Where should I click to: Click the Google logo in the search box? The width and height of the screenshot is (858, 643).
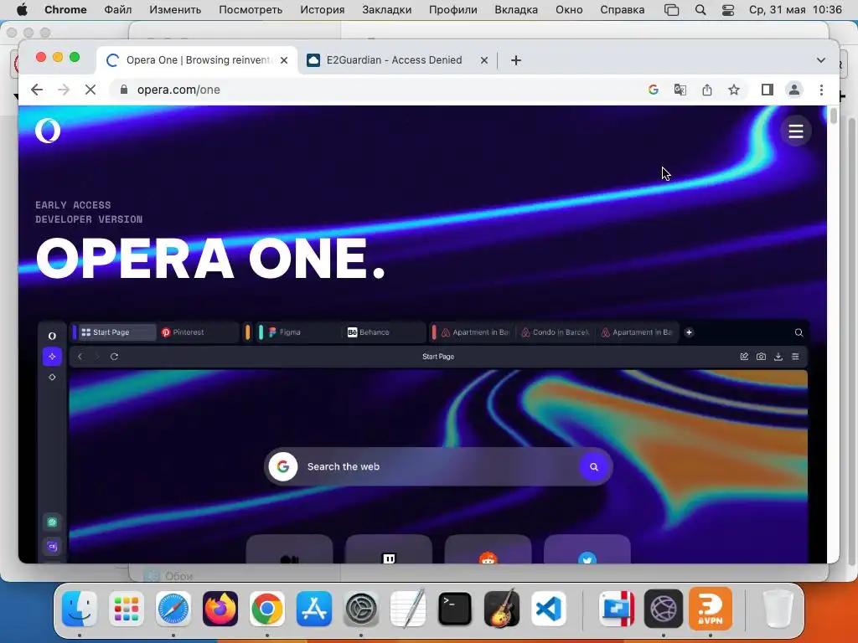click(283, 466)
